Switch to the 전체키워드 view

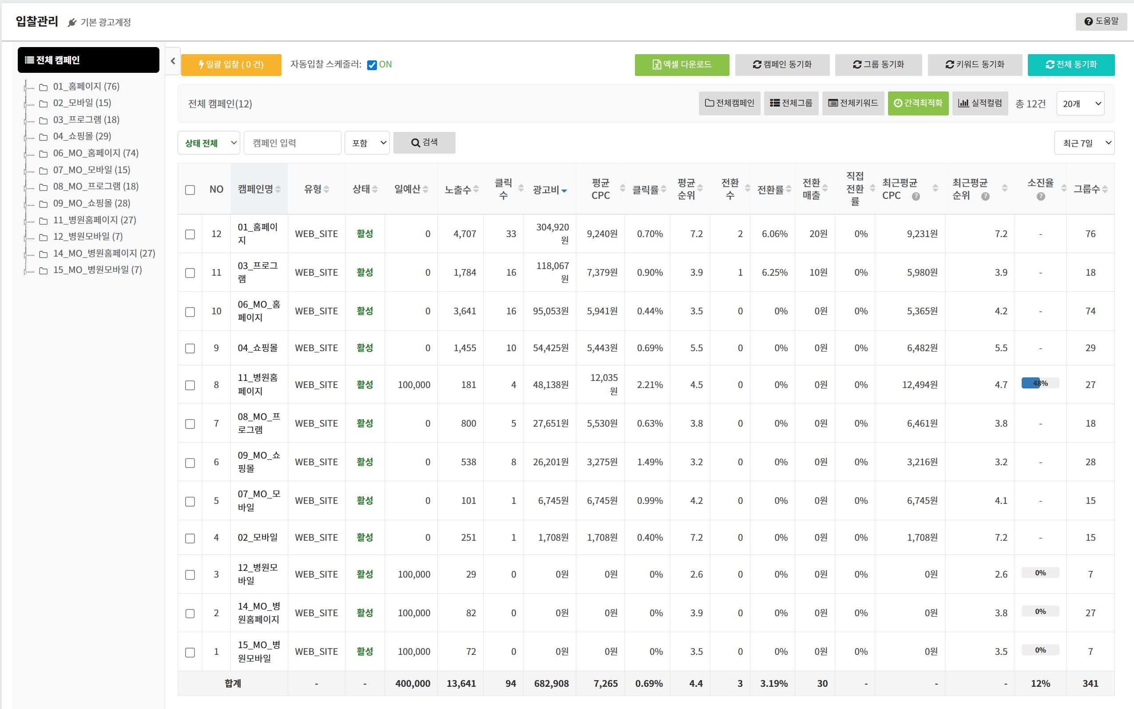pos(852,103)
